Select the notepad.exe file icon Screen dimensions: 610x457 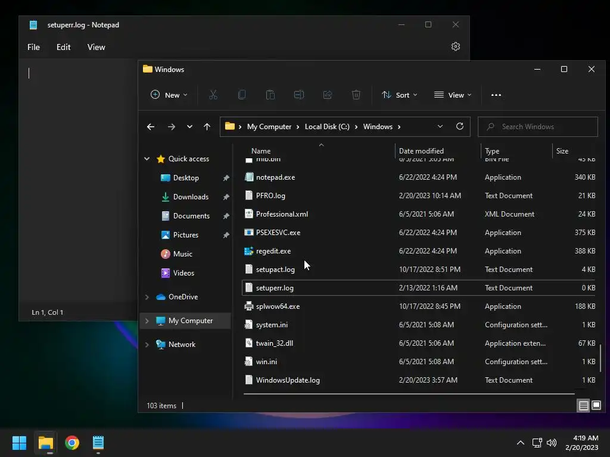point(249,177)
